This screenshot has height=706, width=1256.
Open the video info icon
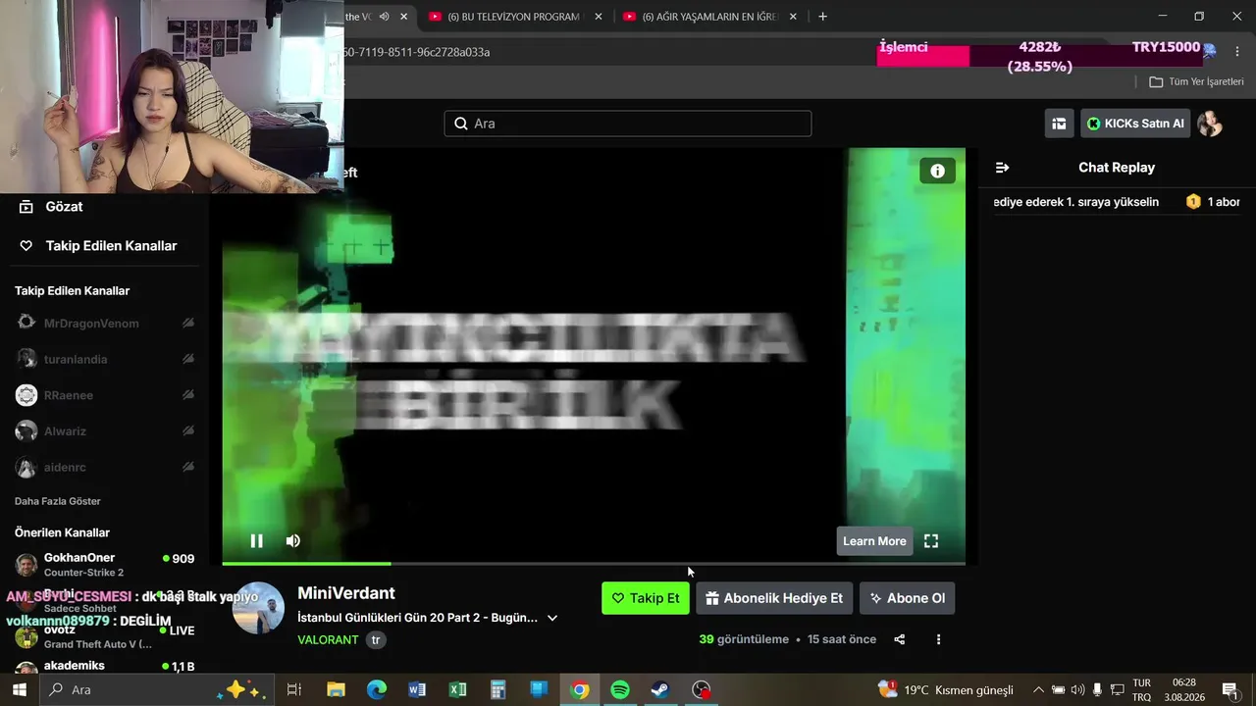(x=937, y=171)
